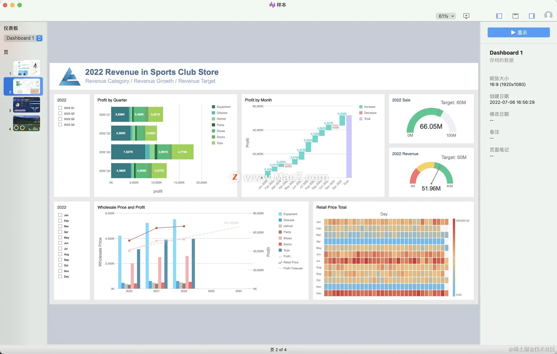Click the blue triangle logo in dashboard header
The width and height of the screenshot is (557, 354).
(70, 77)
